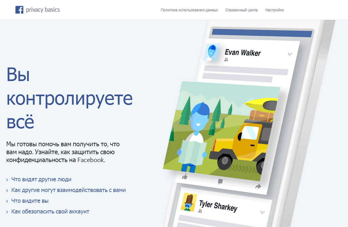The height and width of the screenshot is (227, 348).
Task: Open Политика использования данных page
Action: point(189,10)
